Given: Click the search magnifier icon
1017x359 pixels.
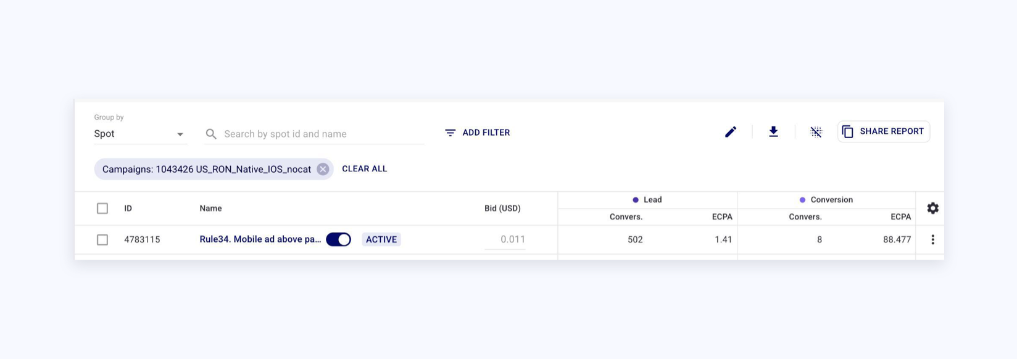Looking at the screenshot, I should (x=211, y=134).
